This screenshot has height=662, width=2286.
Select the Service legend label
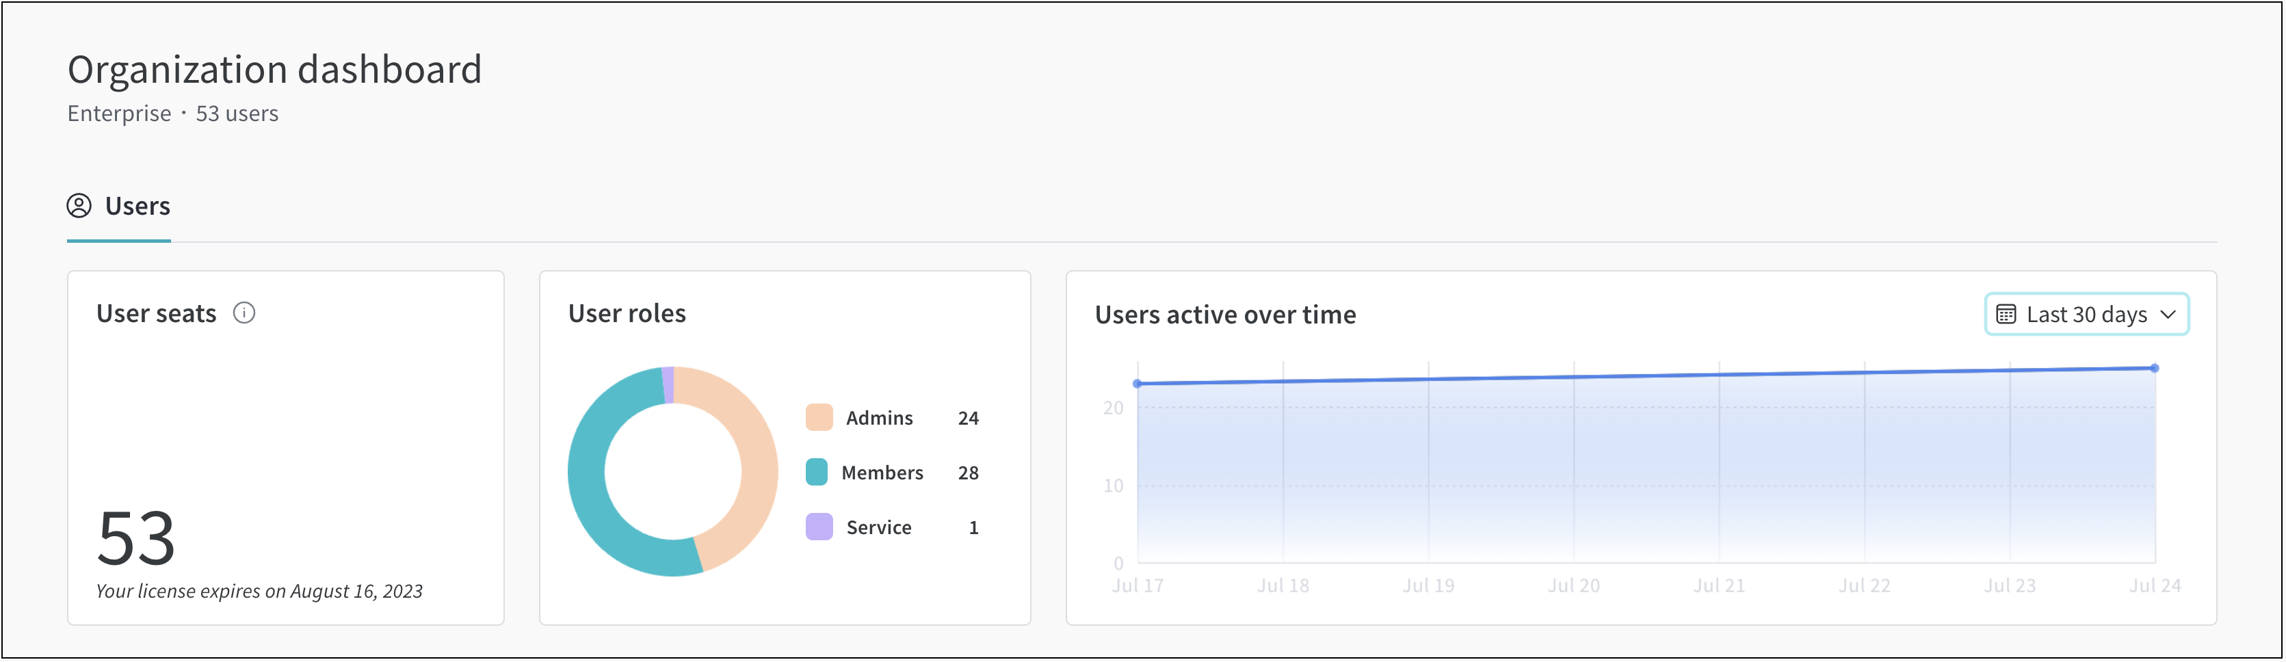(x=878, y=527)
